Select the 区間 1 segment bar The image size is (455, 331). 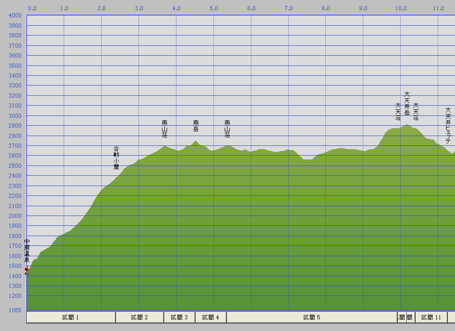tap(71, 317)
